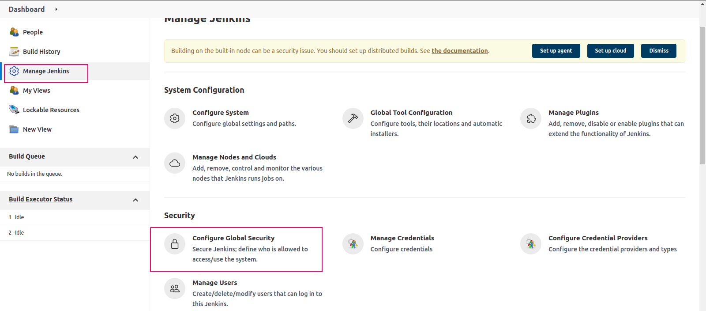Viewport: 706px width, 311px height.
Task: Click 'Configure global settings and paths.' text
Action: click(244, 124)
